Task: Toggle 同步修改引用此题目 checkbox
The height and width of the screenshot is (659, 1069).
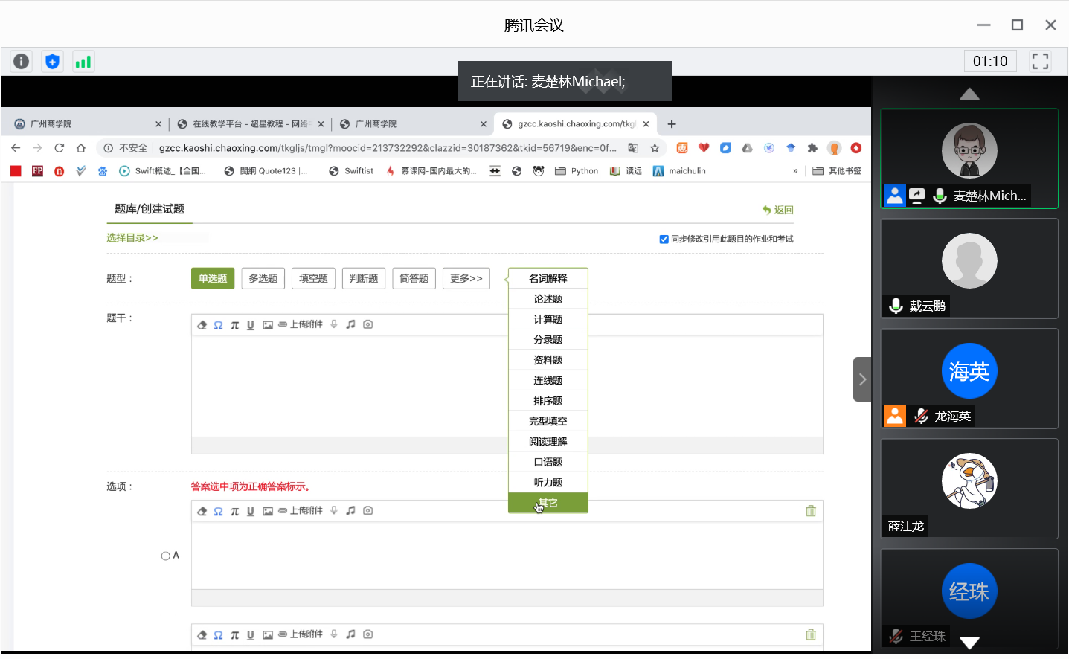Action: (664, 240)
